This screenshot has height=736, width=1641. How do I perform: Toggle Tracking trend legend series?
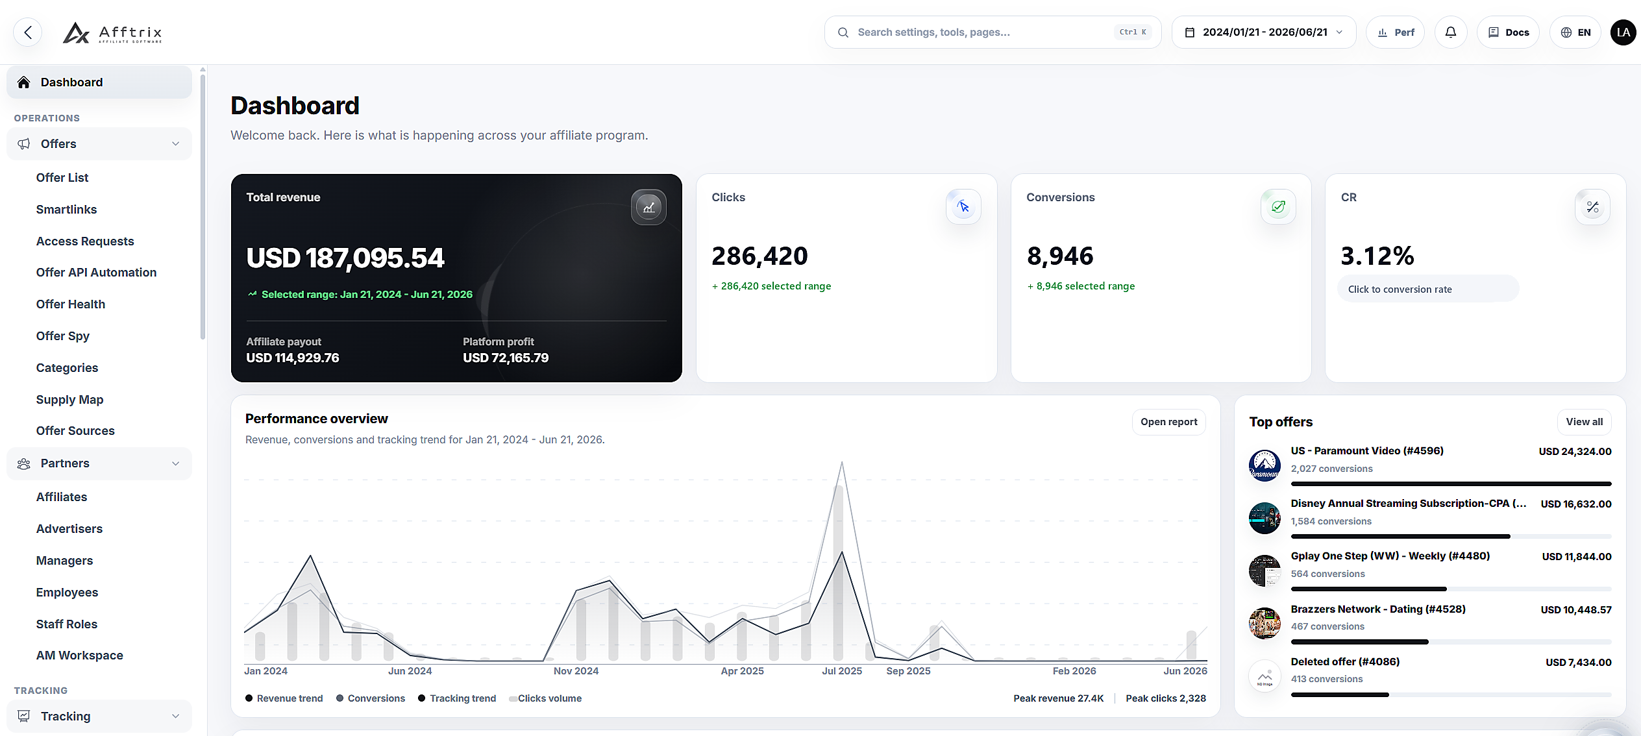coord(457,698)
